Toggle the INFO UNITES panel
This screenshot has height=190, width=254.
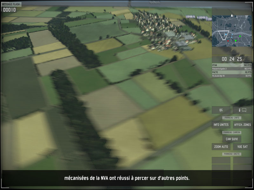click(x=221, y=125)
